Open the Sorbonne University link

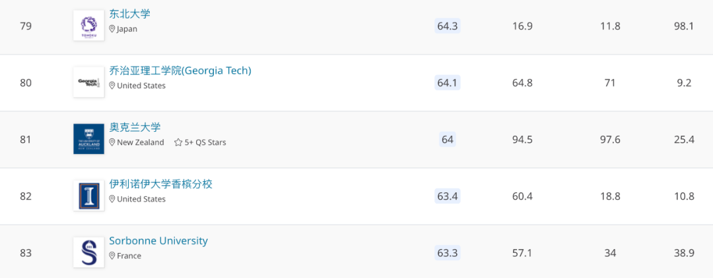click(158, 241)
